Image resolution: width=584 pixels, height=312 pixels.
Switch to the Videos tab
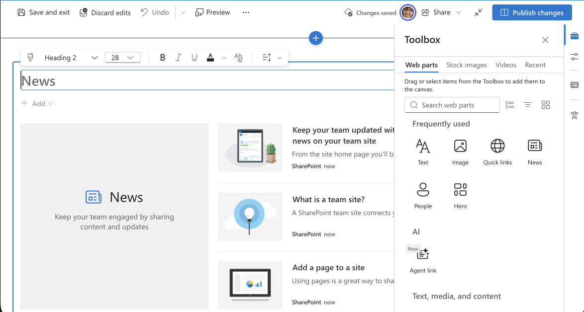[506, 65]
